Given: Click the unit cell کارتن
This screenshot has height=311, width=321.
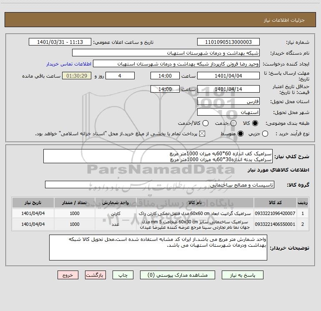Looking at the screenshot, I should (x=115, y=213).
